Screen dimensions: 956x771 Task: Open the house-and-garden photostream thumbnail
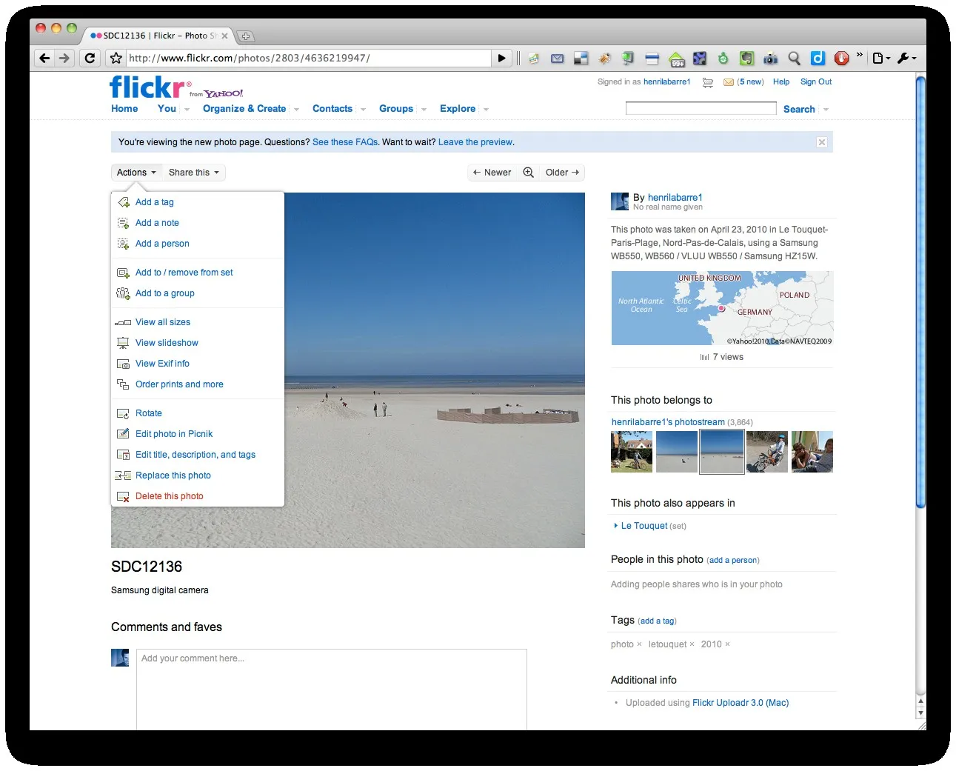click(x=632, y=452)
